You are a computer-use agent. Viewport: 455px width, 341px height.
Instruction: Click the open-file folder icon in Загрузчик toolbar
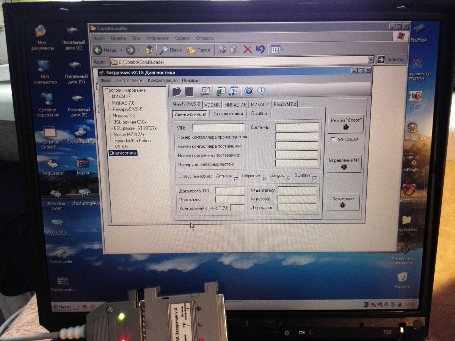(x=177, y=91)
